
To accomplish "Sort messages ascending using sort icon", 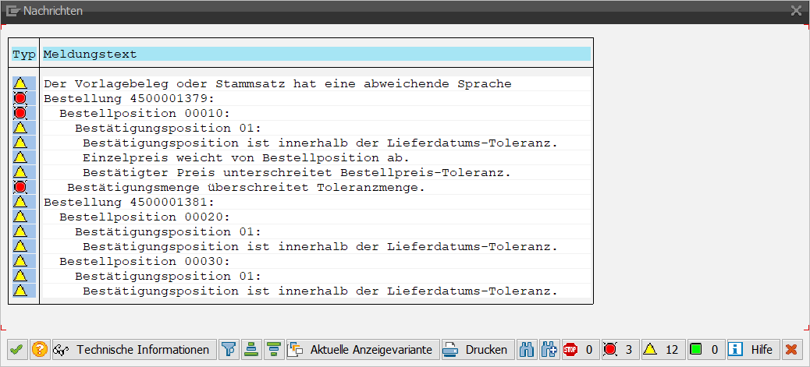I will [251, 350].
